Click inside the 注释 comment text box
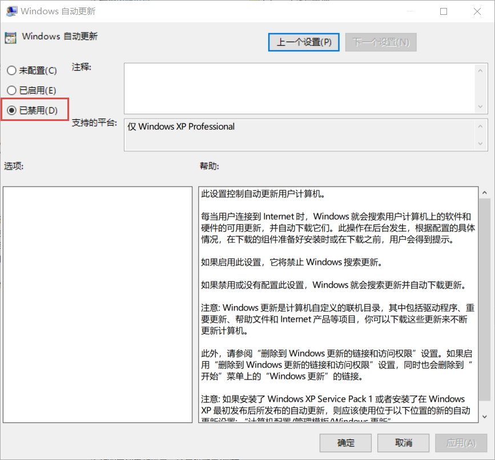Screen dimensions: 495x460 point(300,88)
